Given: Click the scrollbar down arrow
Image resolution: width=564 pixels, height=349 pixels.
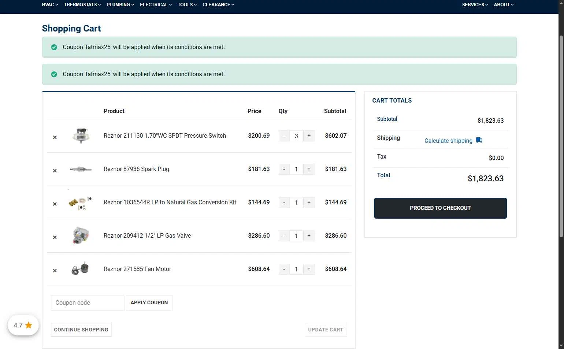Looking at the screenshot, I should coord(561,346).
